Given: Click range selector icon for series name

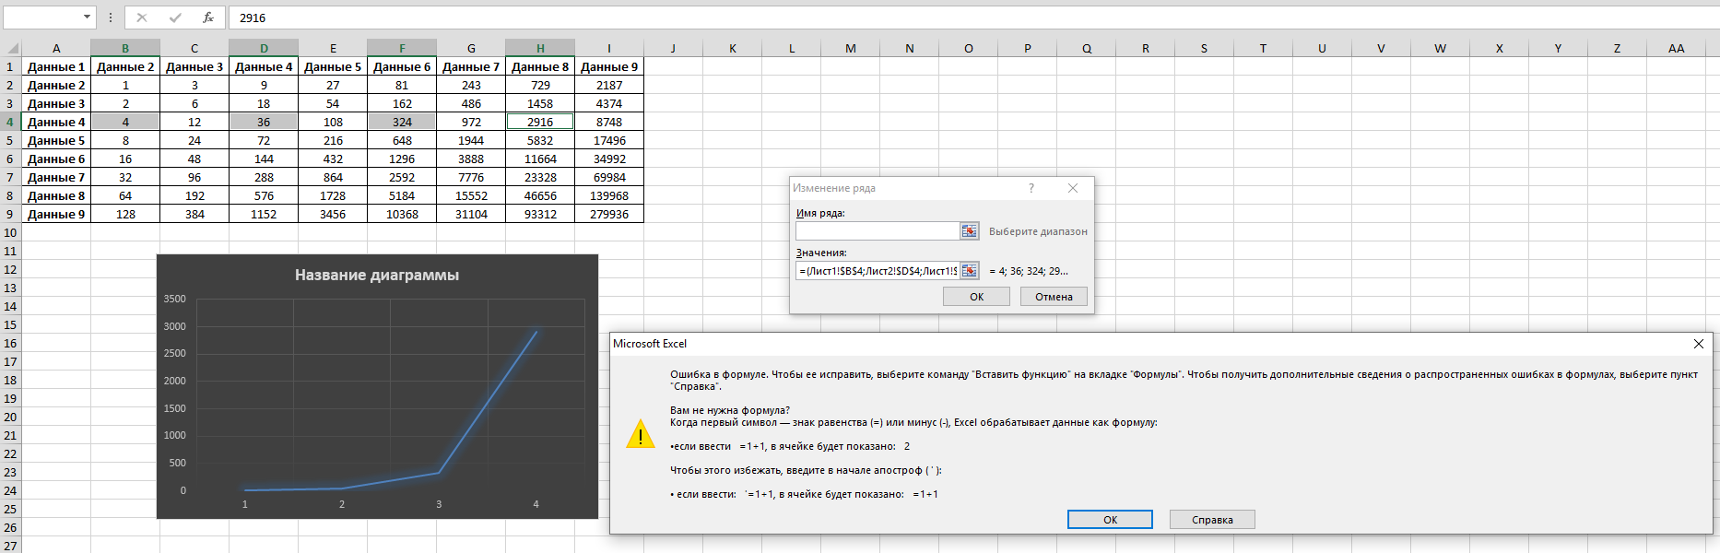Looking at the screenshot, I should [x=969, y=231].
